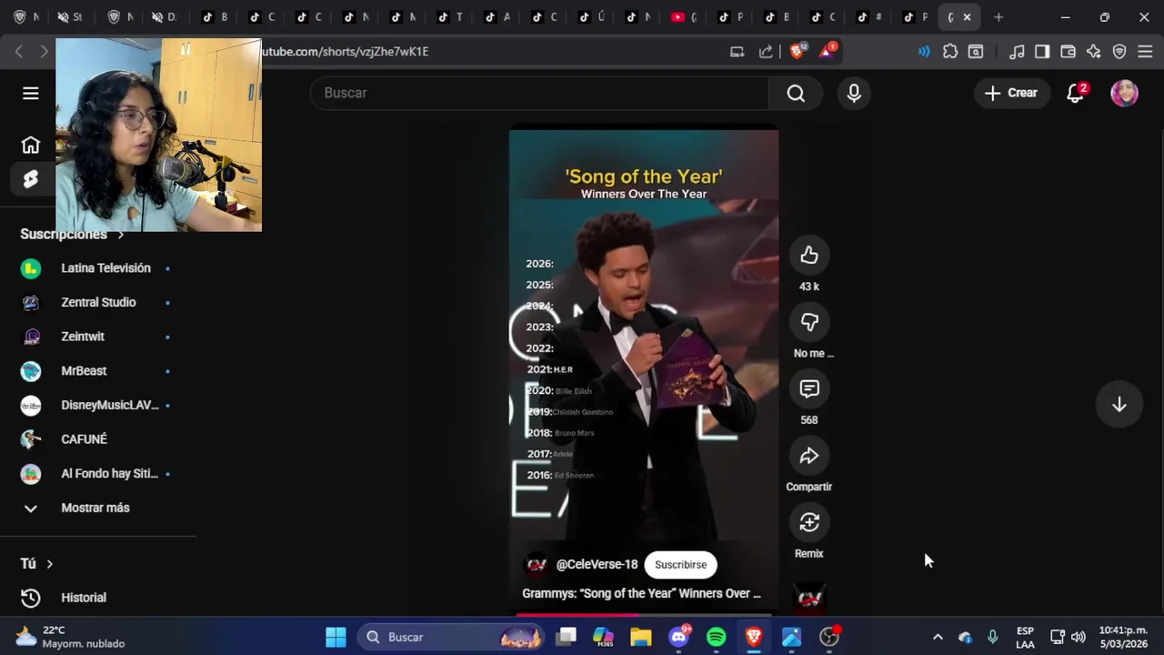Click the YouTube search field
This screenshot has width=1164, height=655.
pyautogui.click(x=539, y=93)
